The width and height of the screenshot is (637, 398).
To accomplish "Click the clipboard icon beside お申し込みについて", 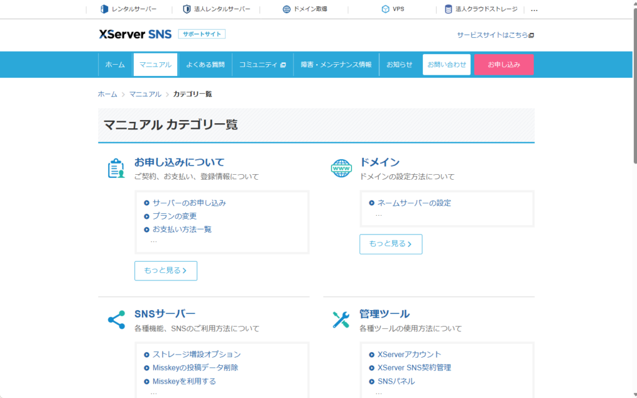I will (x=116, y=168).
